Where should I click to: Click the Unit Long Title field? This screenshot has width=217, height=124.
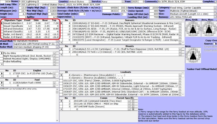(118, 5)
